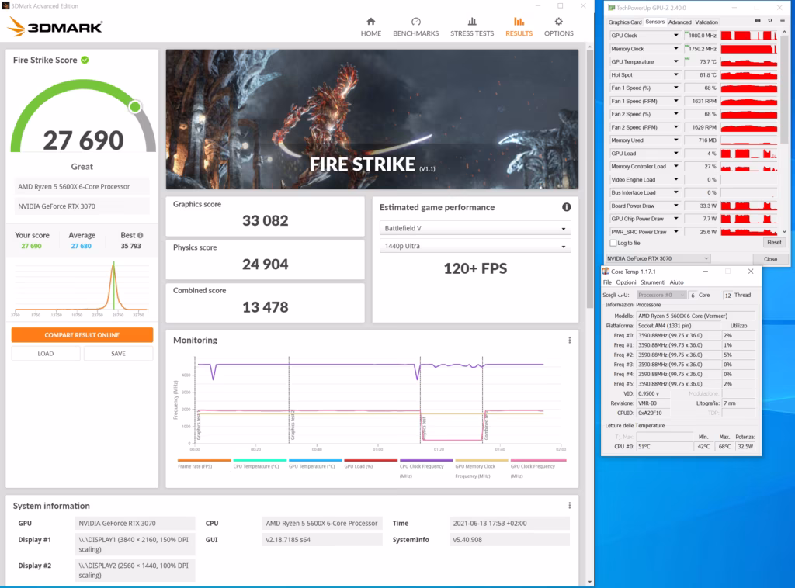Click the GPU-Z title bar app icon
The width and height of the screenshot is (795, 588).
612,8
